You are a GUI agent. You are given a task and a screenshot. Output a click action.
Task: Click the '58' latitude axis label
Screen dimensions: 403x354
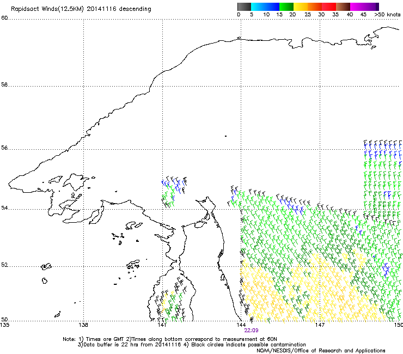coord(4,84)
